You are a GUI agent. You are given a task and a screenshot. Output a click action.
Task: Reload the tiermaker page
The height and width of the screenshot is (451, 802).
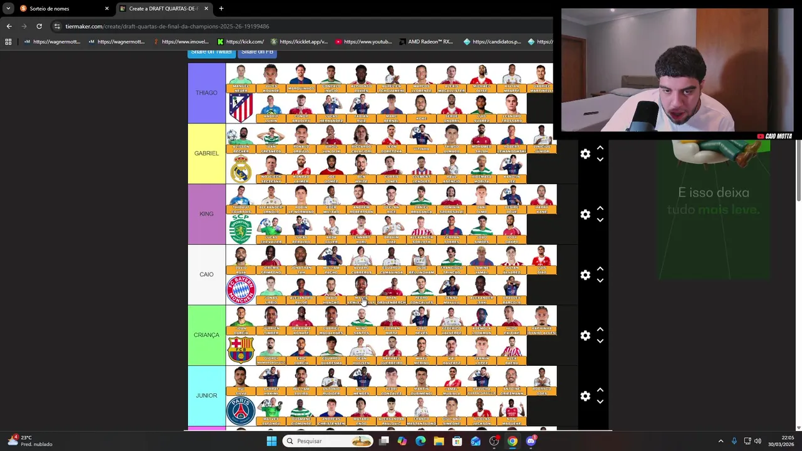39,26
